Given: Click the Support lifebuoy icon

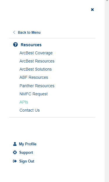Looking at the screenshot, I should click(15, 152).
